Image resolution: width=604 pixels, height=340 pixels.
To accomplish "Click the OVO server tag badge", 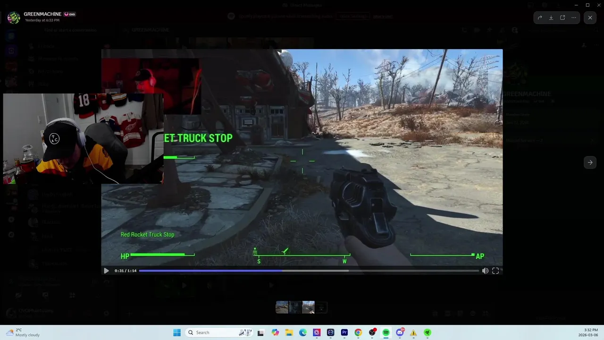I will click(70, 14).
